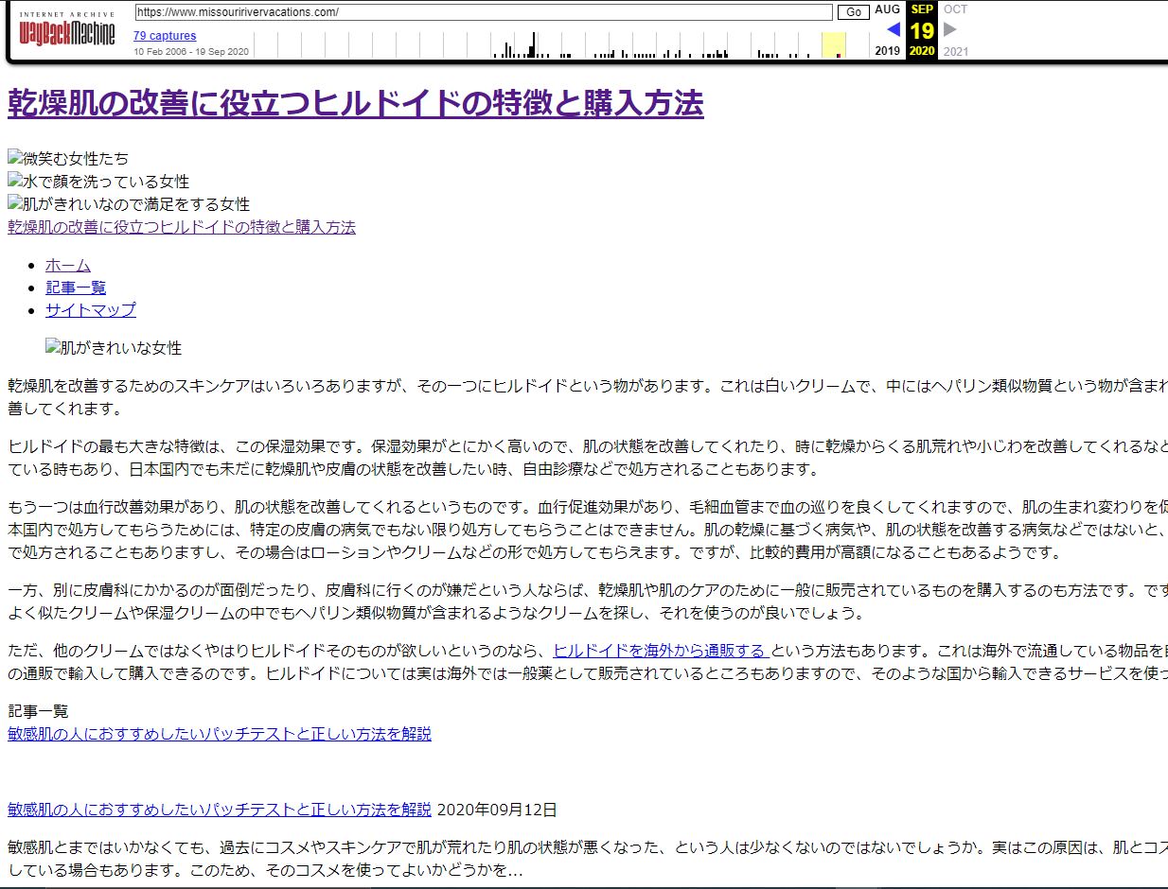The image size is (1168, 889).
Task: Jump to the 2019 year capture
Action: tap(888, 51)
